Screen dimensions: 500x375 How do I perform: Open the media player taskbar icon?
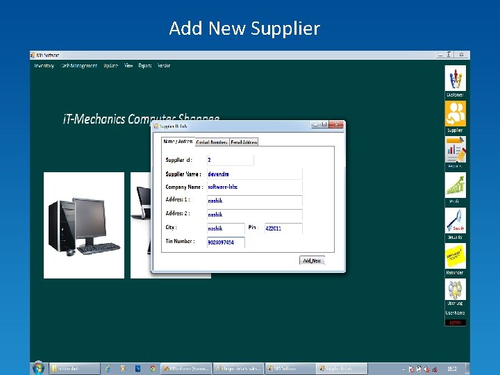[x=123, y=369]
